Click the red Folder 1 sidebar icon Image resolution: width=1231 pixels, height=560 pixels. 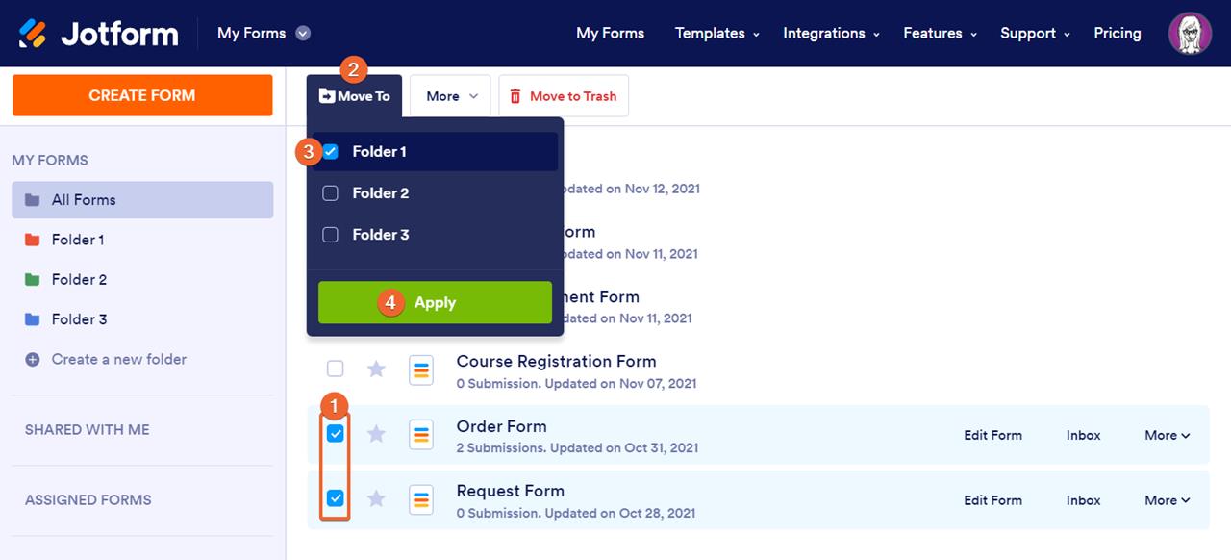(33, 240)
